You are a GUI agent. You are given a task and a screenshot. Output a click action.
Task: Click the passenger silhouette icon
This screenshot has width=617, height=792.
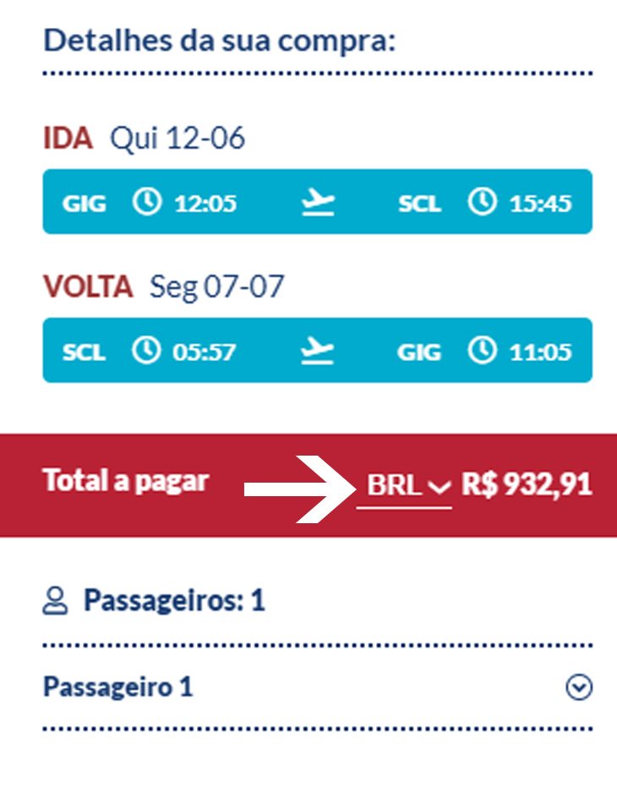[x=55, y=600]
